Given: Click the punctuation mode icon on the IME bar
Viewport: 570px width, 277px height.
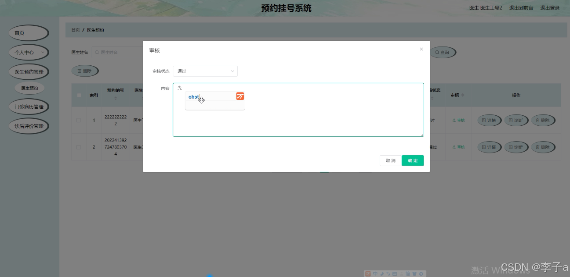Looking at the screenshot, I should tap(388, 273).
